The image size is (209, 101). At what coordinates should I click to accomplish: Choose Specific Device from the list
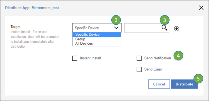tap(97, 35)
